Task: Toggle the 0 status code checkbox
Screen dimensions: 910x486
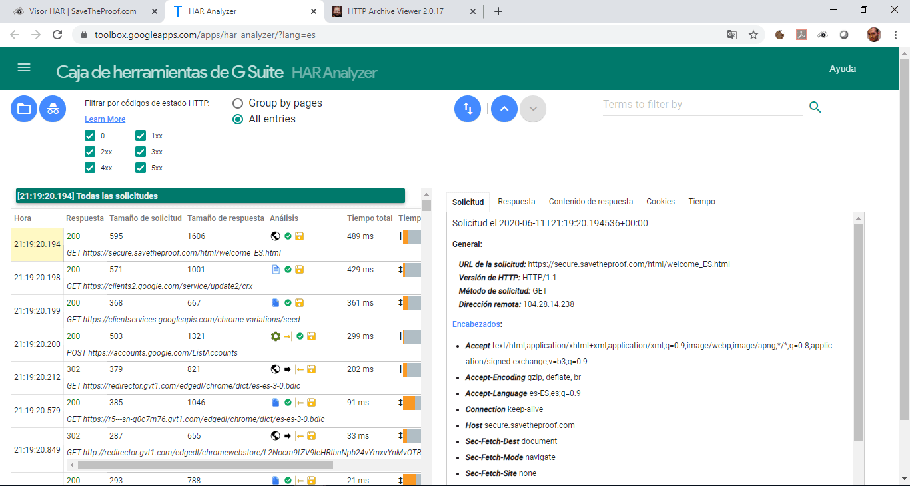Action: (90, 136)
